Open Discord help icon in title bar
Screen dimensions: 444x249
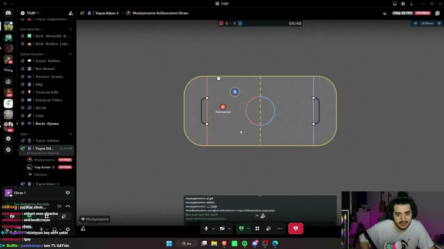coord(403,4)
